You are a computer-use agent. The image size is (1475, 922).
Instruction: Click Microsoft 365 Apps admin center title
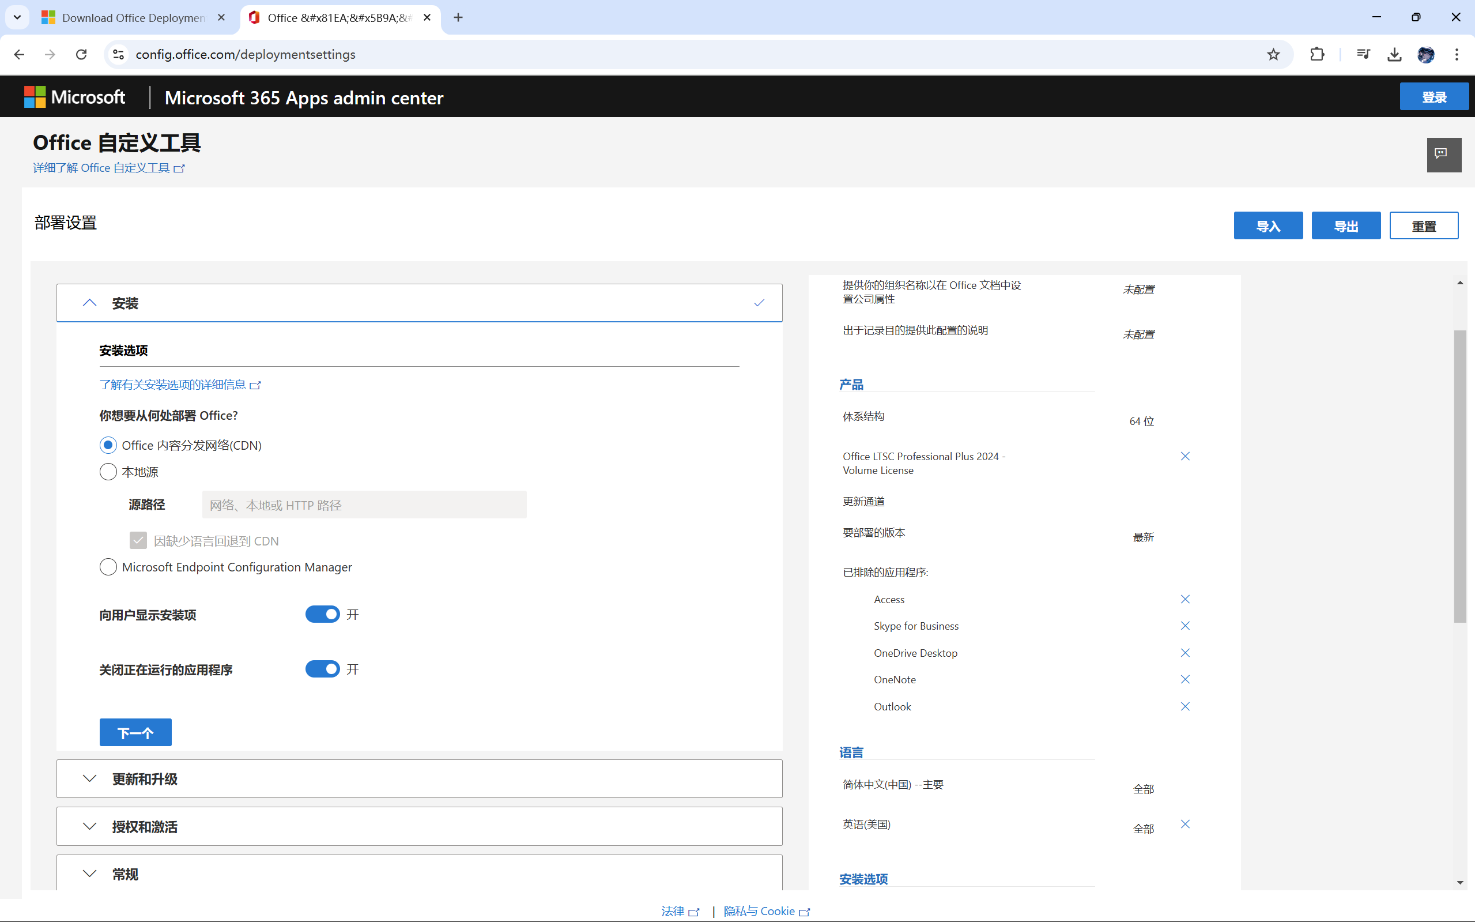click(304, 97)
